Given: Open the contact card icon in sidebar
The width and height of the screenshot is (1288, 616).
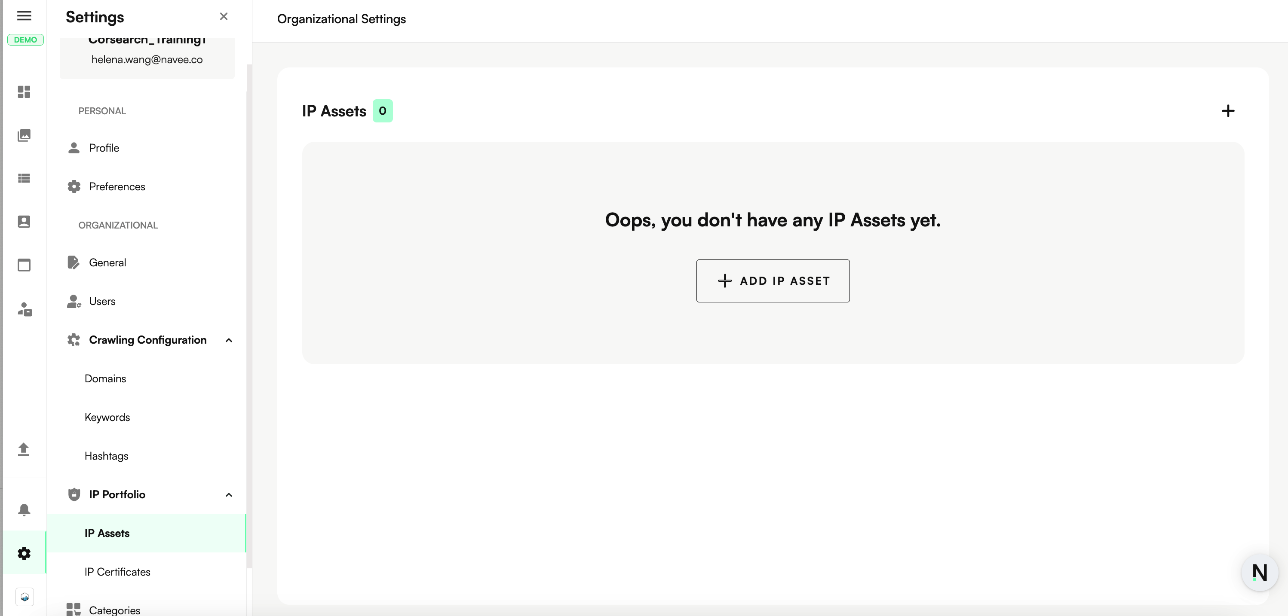Looking at the screenshot, I should 24,221.
